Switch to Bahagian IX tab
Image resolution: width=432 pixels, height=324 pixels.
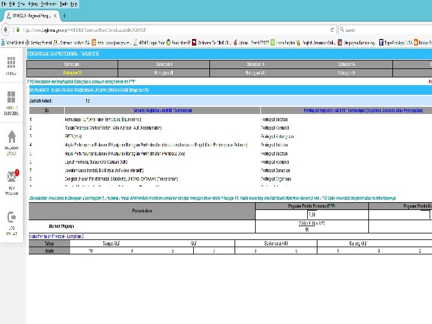(x=347, y=73)
